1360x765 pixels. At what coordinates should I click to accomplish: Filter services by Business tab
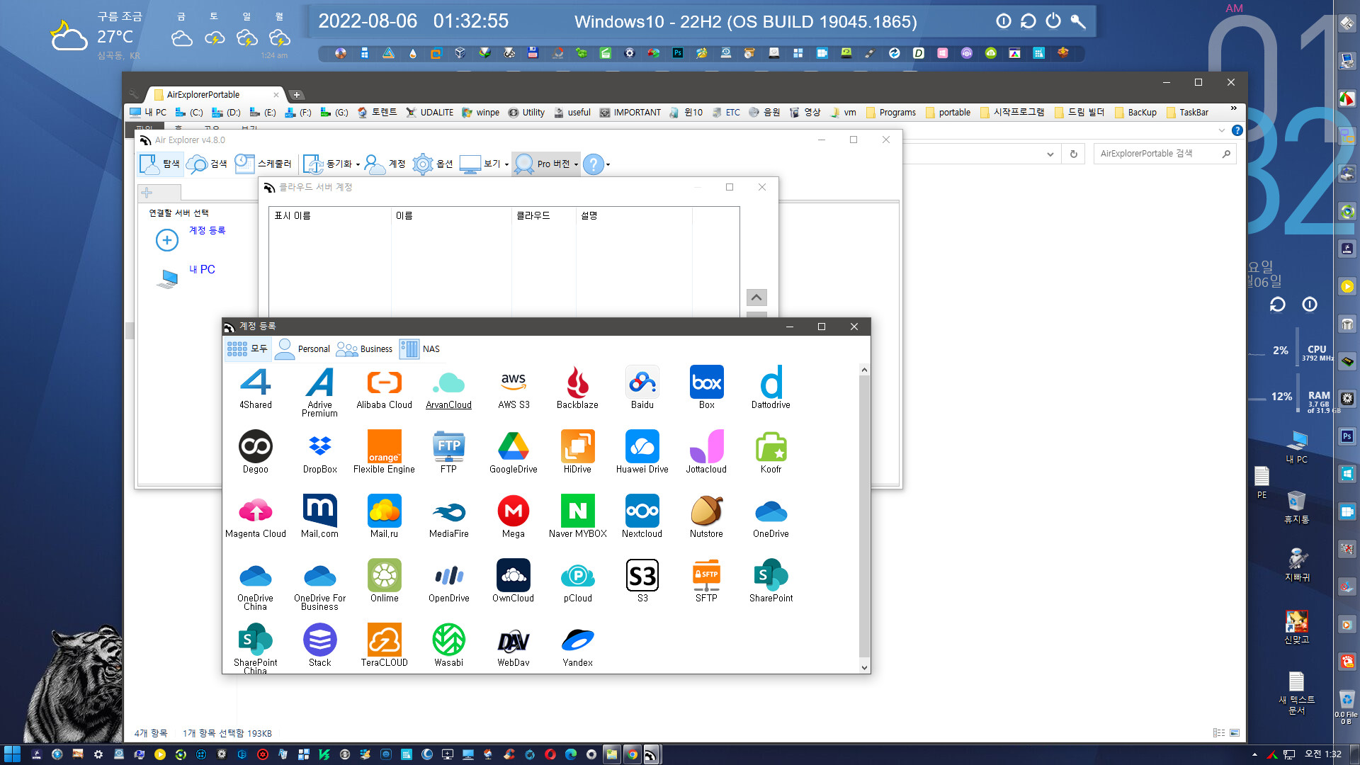coord(364,348)
